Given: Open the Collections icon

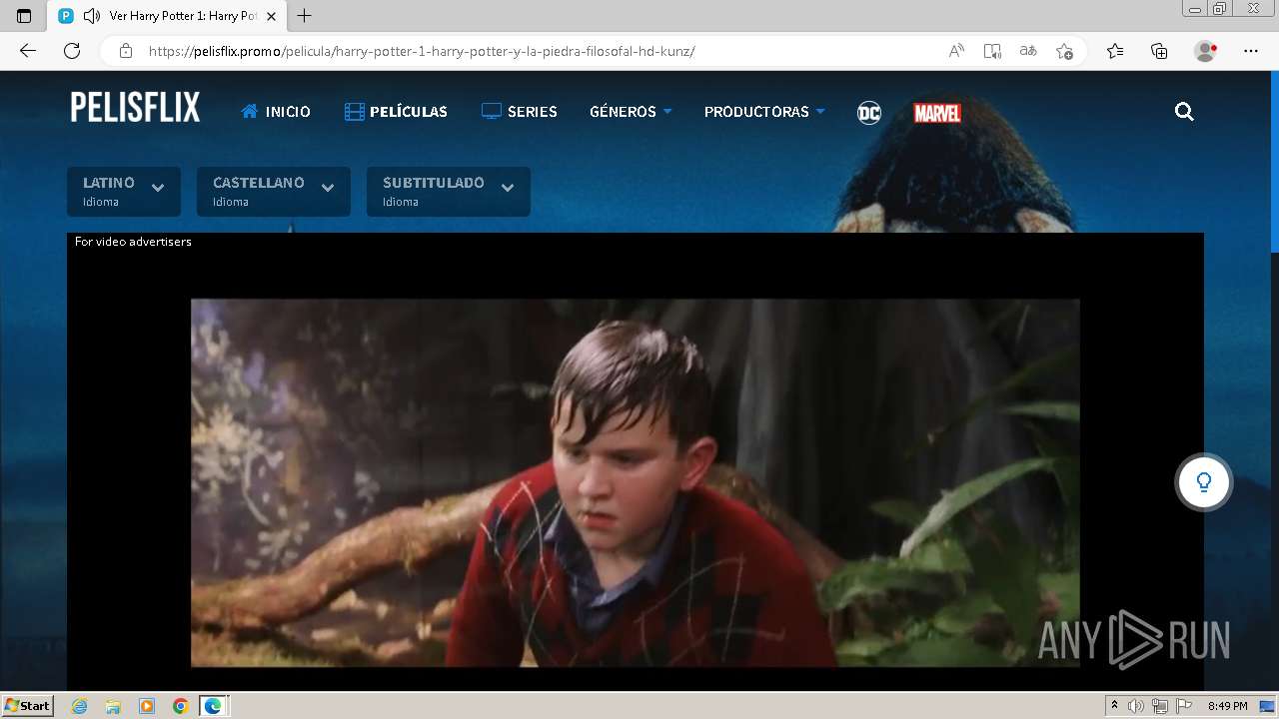Looking at the screenshot, I should [1159, 51].
